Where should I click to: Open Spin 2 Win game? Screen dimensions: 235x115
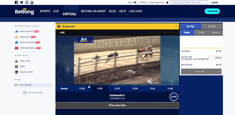pos(25,61)
